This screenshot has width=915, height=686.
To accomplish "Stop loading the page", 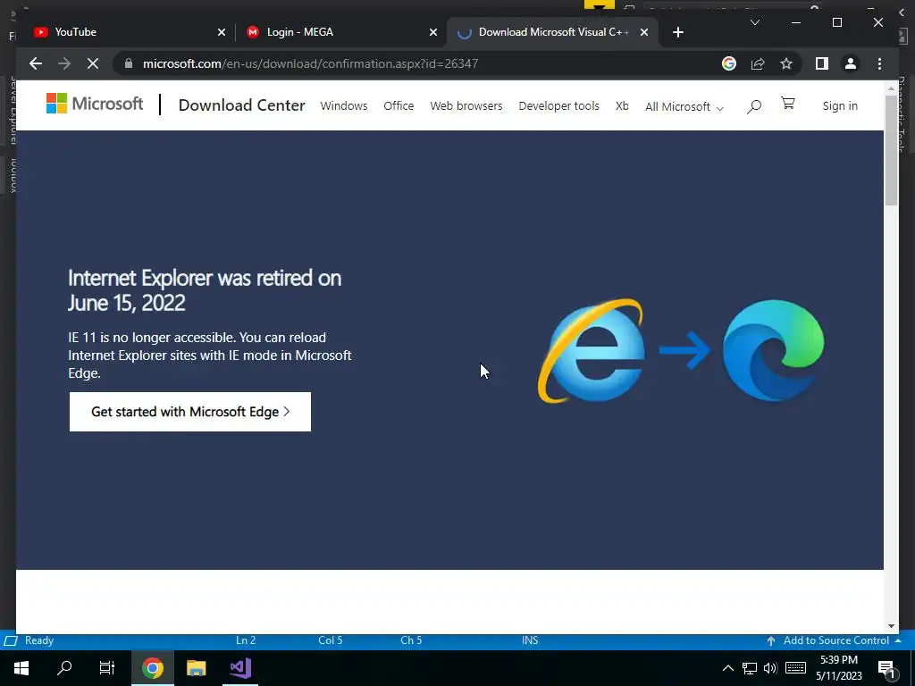I will point(93,63).
